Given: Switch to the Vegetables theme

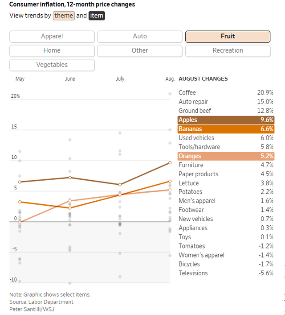Looking at the screenshot, I should tap(52, 65).
